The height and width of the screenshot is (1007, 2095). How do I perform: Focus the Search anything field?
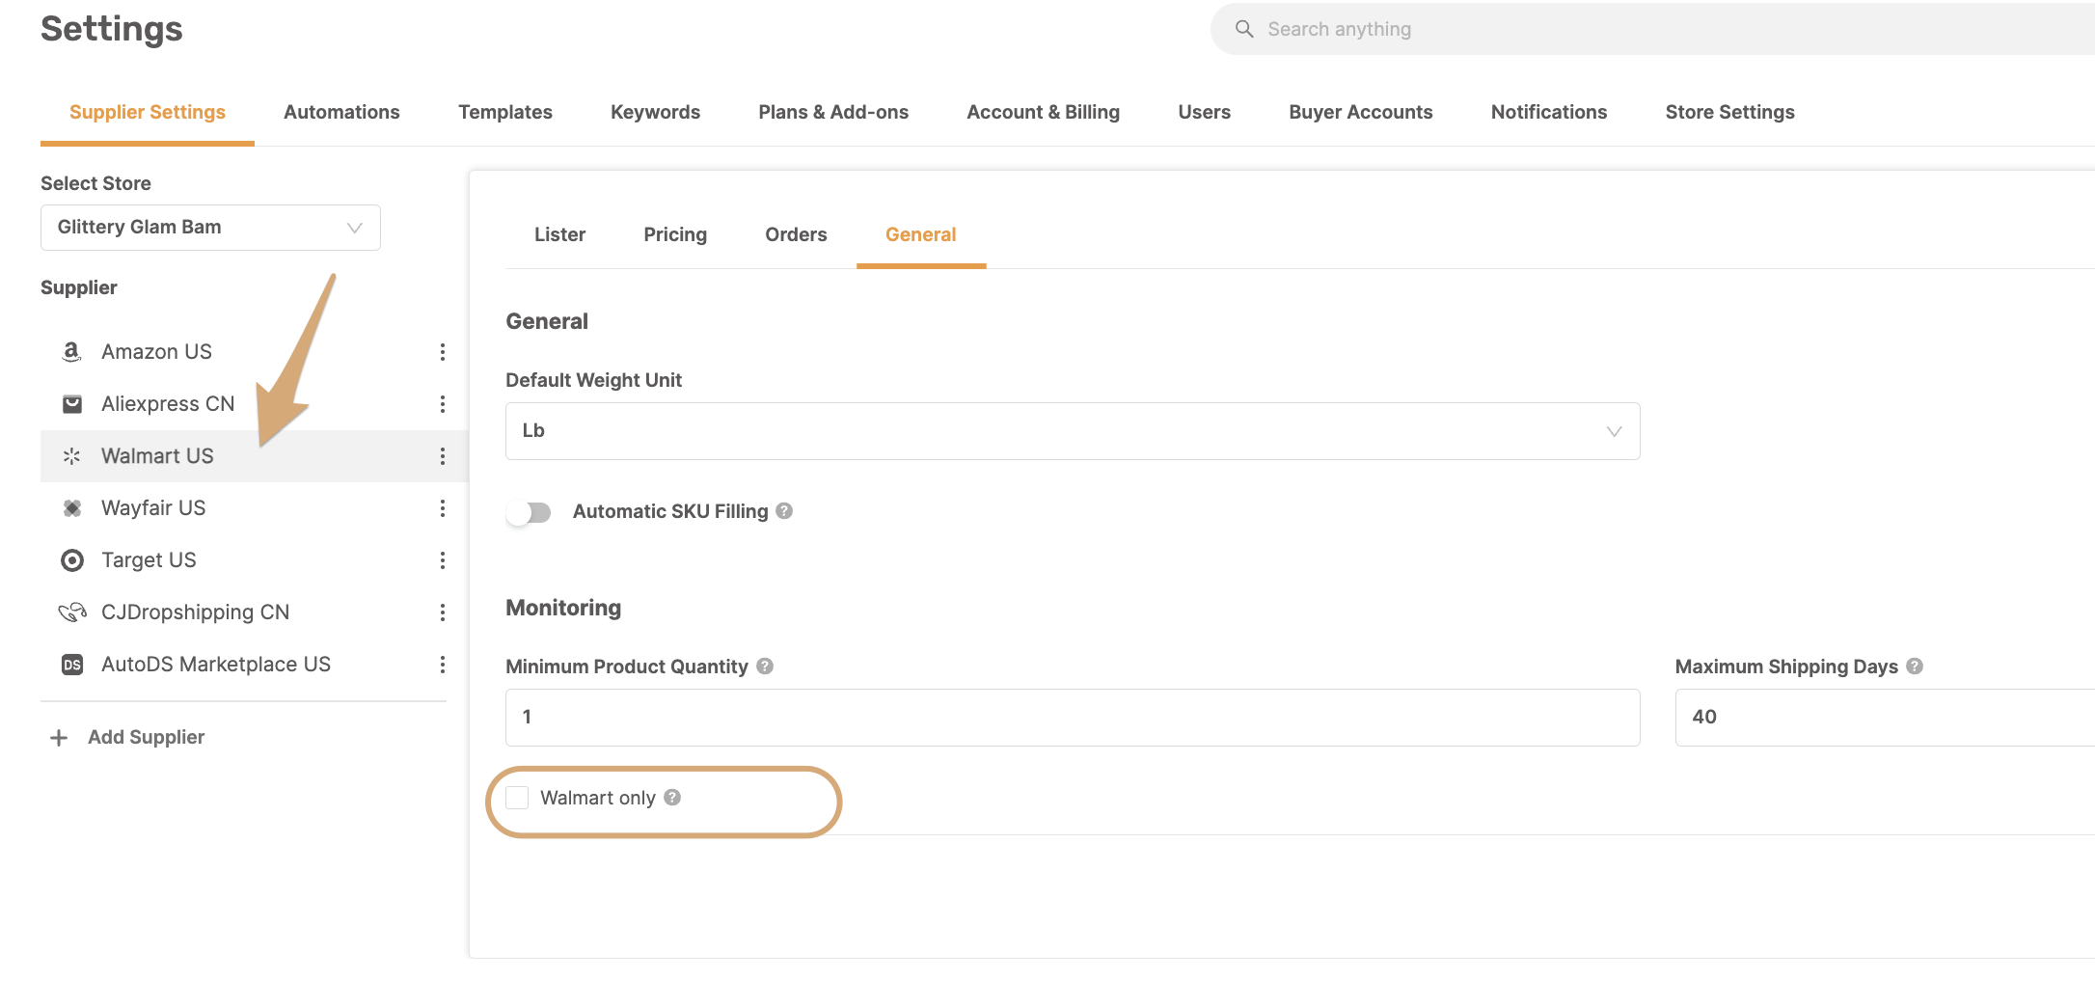[x=1652, y=29]
